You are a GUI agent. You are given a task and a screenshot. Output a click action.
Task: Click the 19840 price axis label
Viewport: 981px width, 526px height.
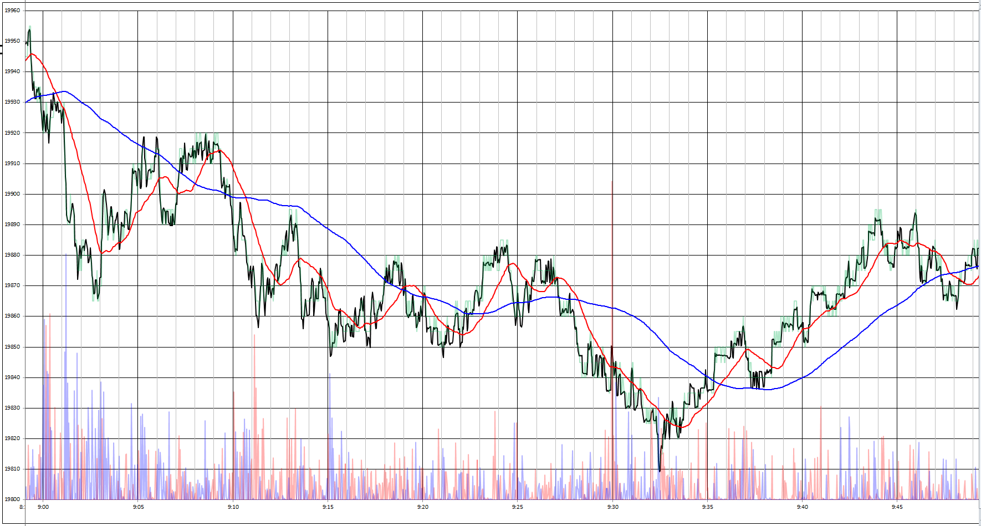click(12, 377)
